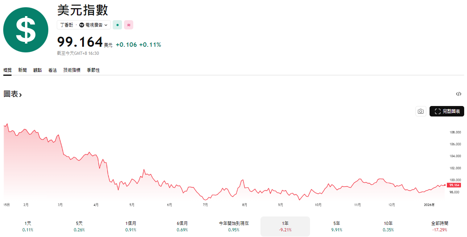Select the 全部時間 range option
This screenshot has height=237, width=467.
click(x=439, y=226)
